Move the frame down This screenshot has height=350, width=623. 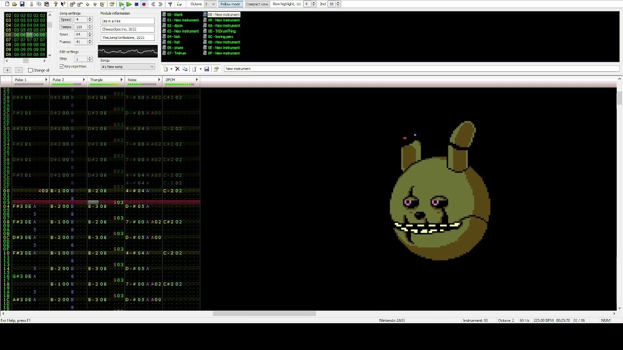pos(88,4)
